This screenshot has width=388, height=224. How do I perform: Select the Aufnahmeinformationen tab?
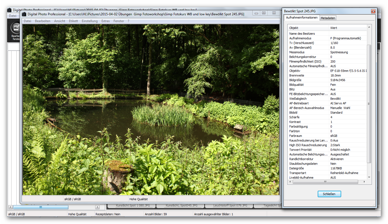302,17
